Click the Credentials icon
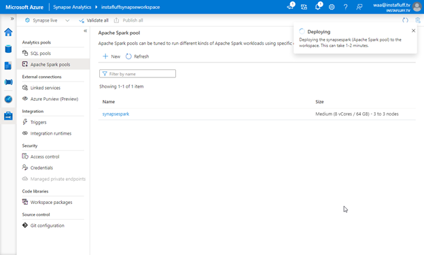Image resolution: width=424 pixels, height=255 pixels. pyautogui.click(x=25, y=167)
